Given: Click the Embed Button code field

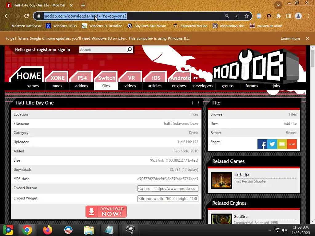Looking at the screenshot, I should coord(168,188).
